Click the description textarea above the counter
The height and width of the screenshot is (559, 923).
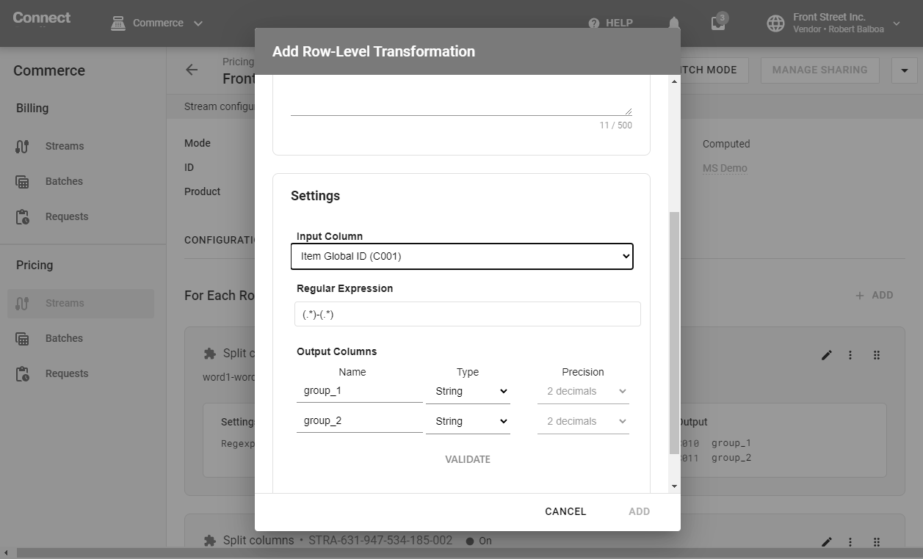[x=461, y=95]
